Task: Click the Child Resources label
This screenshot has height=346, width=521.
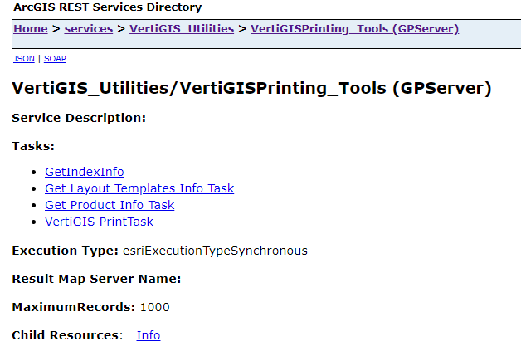Action: pos(67,335)
